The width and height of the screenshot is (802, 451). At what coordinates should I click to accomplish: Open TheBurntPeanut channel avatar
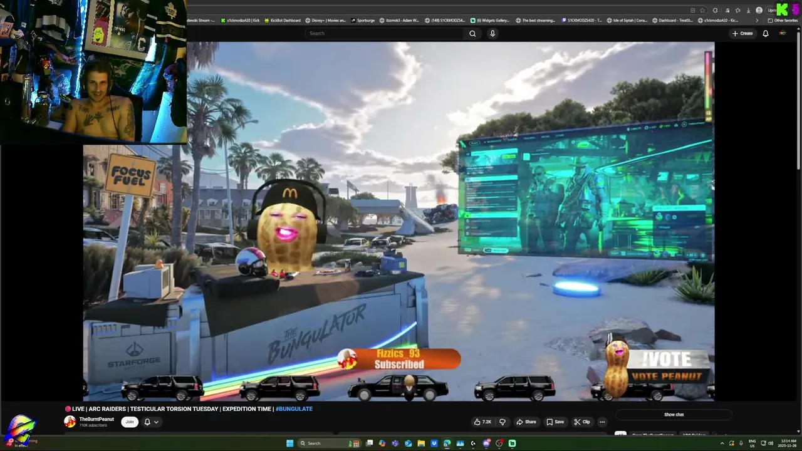click(70, 422)
